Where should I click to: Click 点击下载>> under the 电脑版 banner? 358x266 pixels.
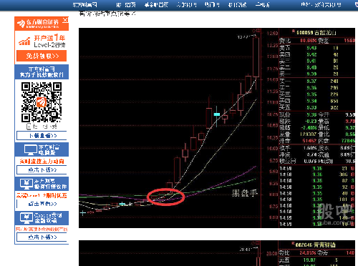point(42,170)
